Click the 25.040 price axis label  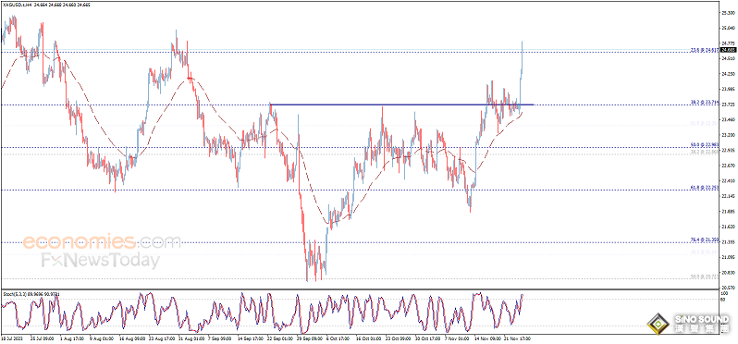pyautogui.click(x=728, y=29)
